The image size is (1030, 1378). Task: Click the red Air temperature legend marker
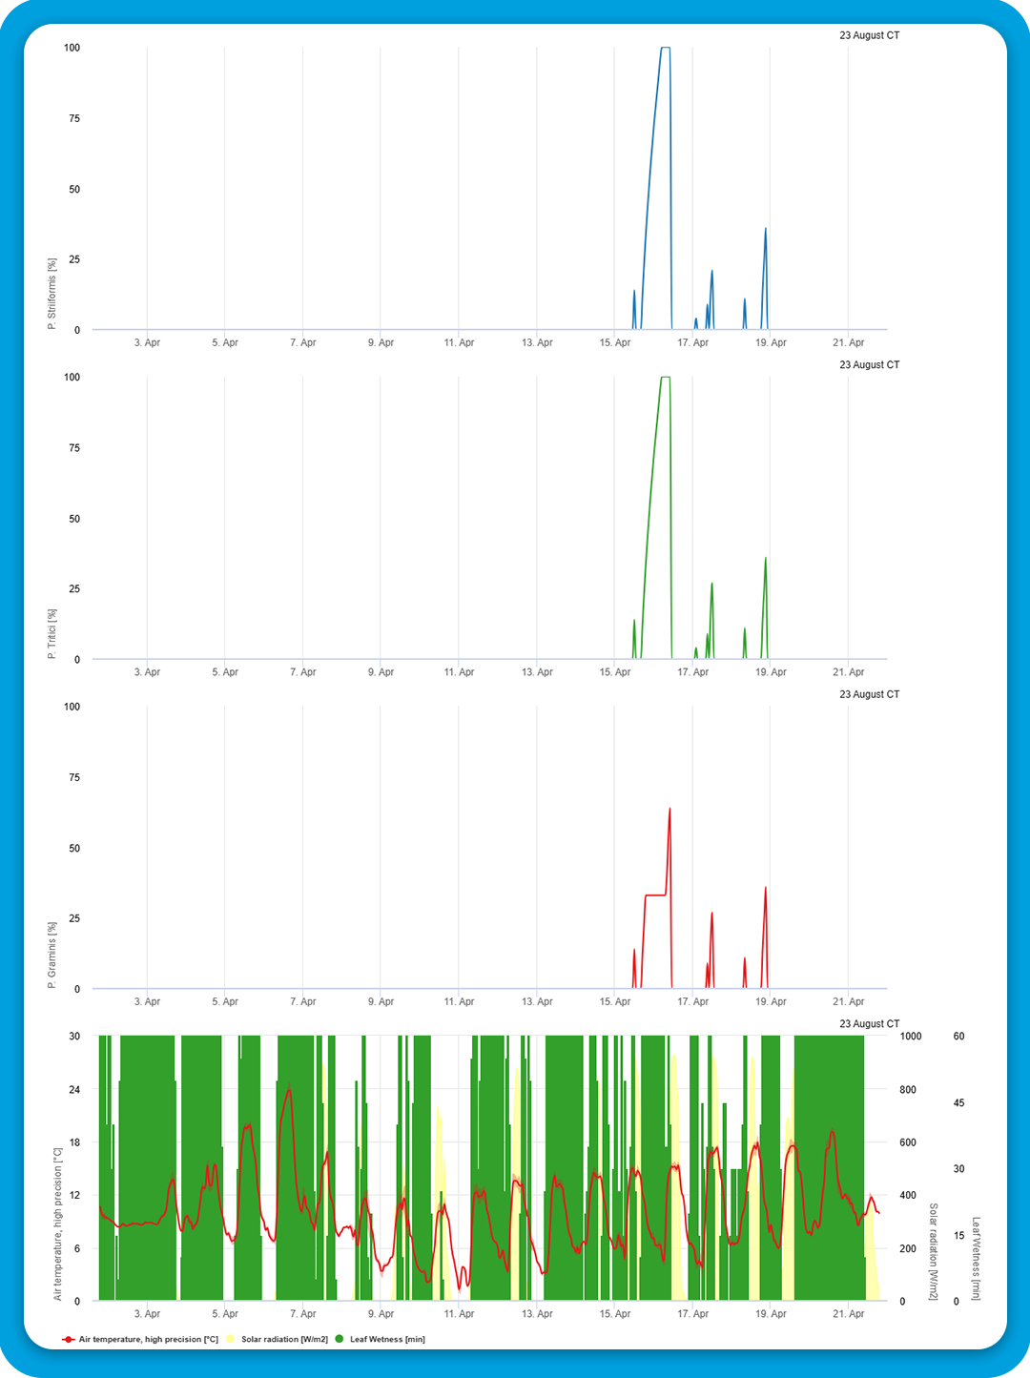click(x=69, y=1339)
